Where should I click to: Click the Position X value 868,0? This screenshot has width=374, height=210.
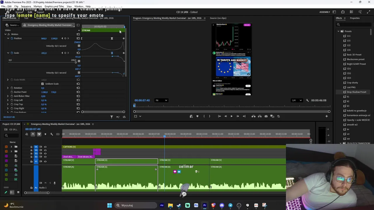click(x=44, y=38)
